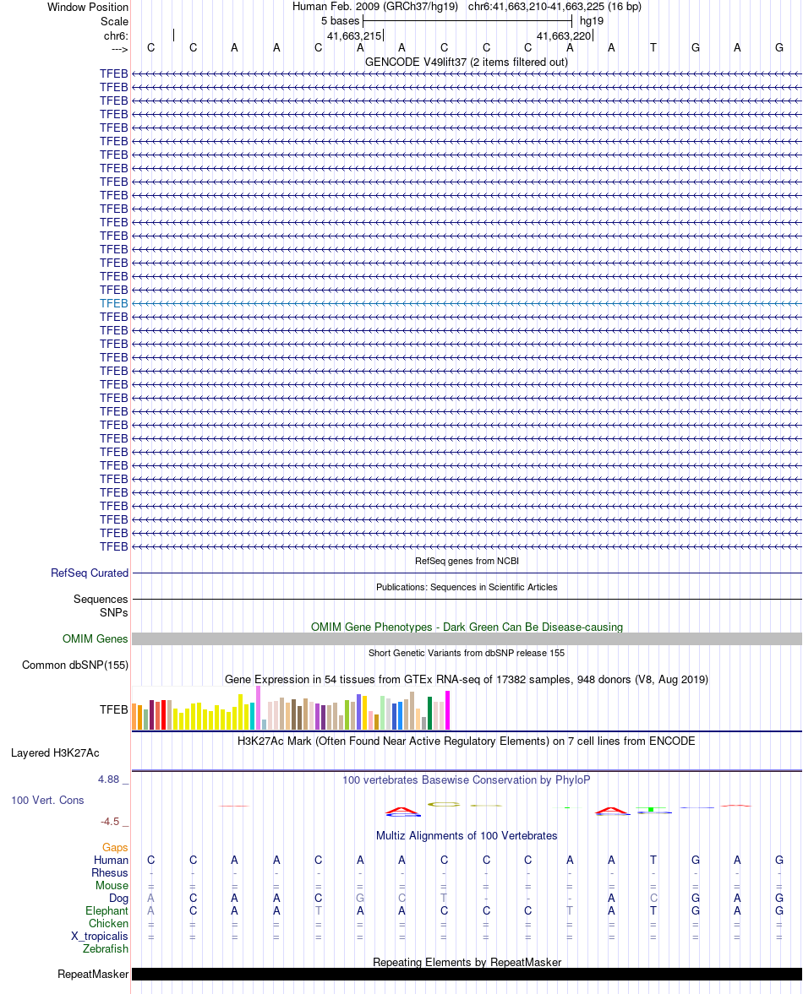Click the T base in the Human alignment row
The height and width of the screenshot is (994, 803).
tap(653, 861)
